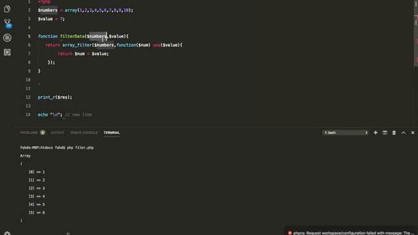Add a new terminal with plus icon

pos(376,133)
